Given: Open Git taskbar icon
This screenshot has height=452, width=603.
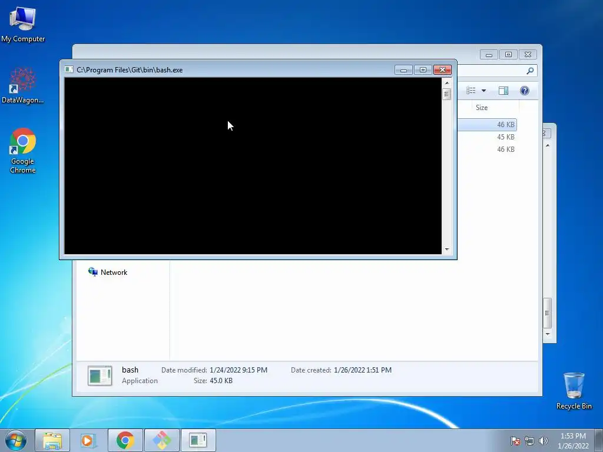Looking at the screenshot, I should pos(162,440).
